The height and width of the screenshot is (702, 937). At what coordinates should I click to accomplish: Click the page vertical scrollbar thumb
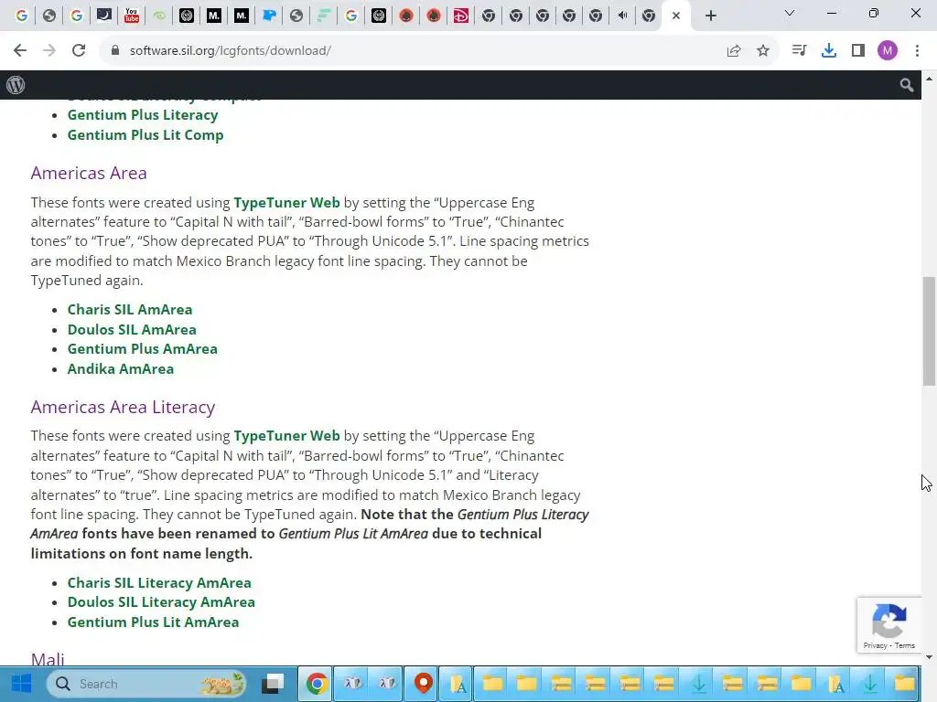929,331
